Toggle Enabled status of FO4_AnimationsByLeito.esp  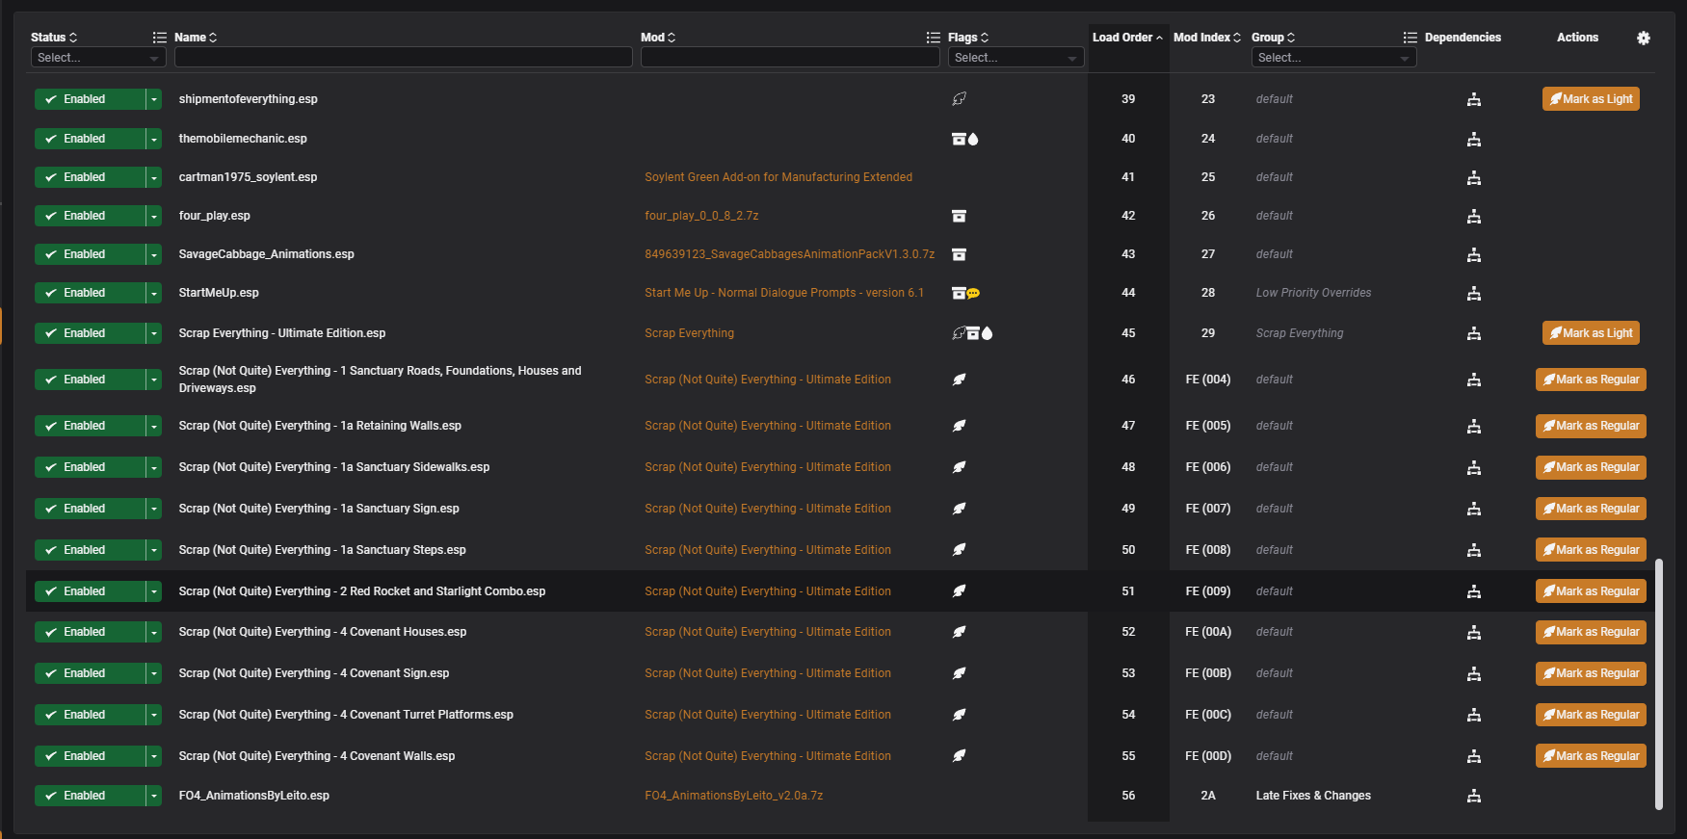click(x=90, y=796)
